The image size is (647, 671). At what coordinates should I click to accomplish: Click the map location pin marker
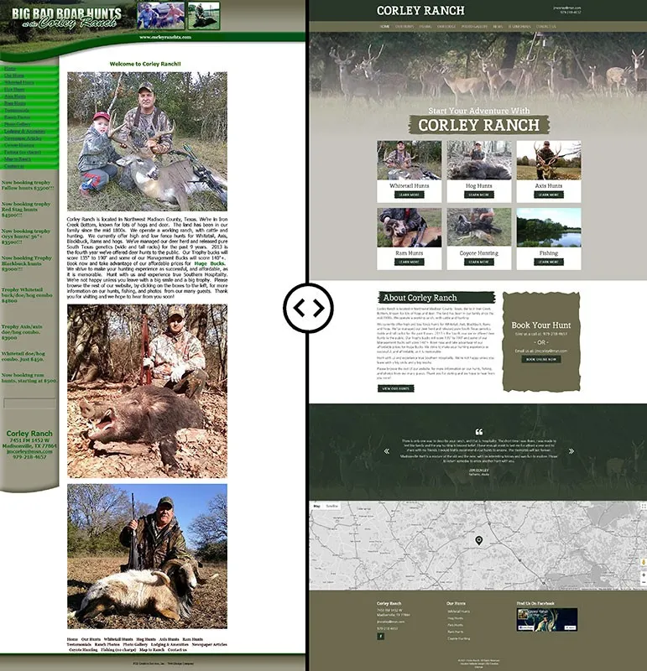[x=478, y=540]
